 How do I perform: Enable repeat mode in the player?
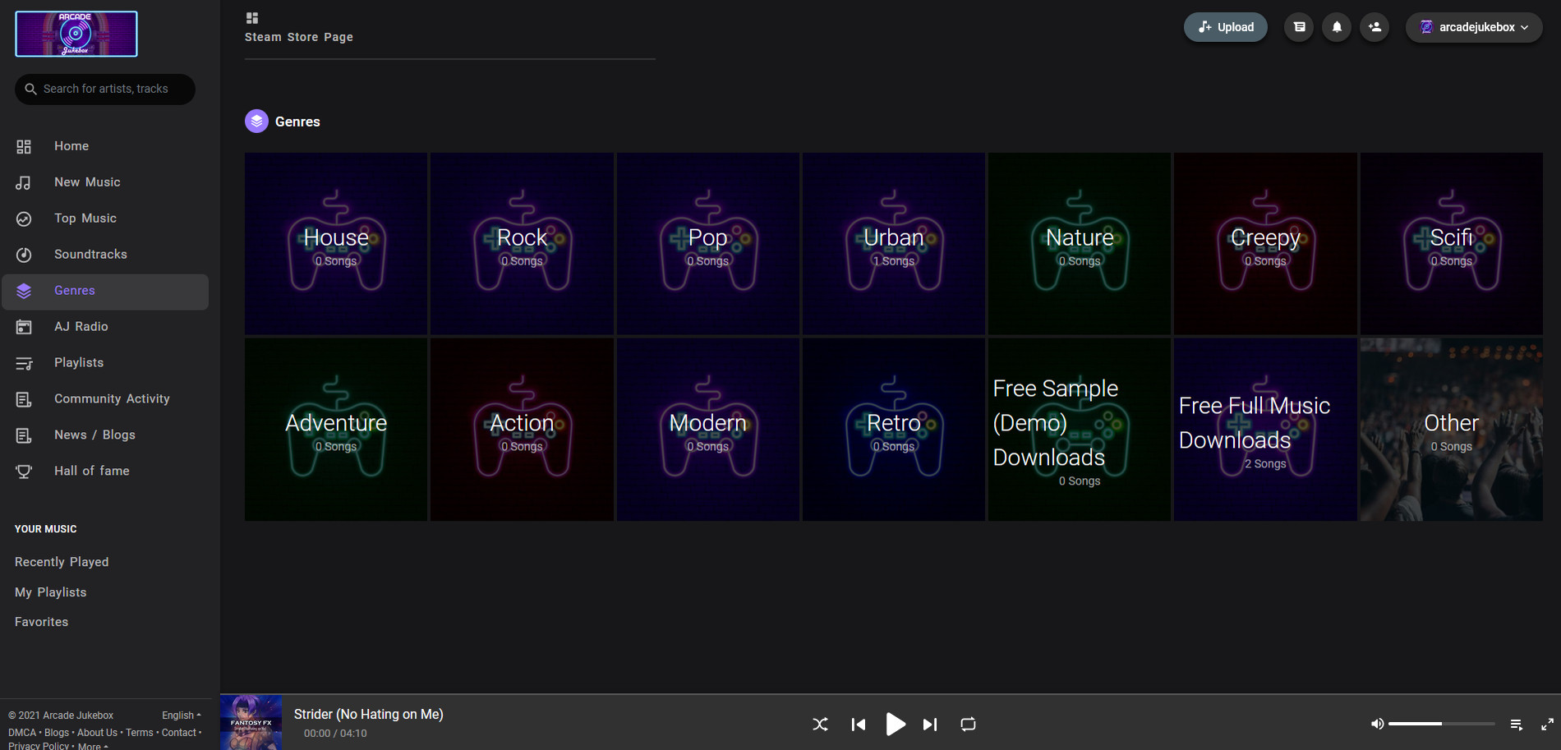point(967,724)
